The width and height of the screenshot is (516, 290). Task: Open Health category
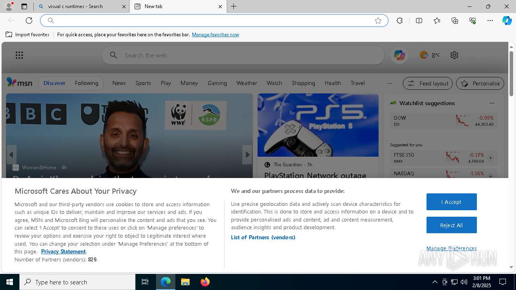[x=333, y=83]
